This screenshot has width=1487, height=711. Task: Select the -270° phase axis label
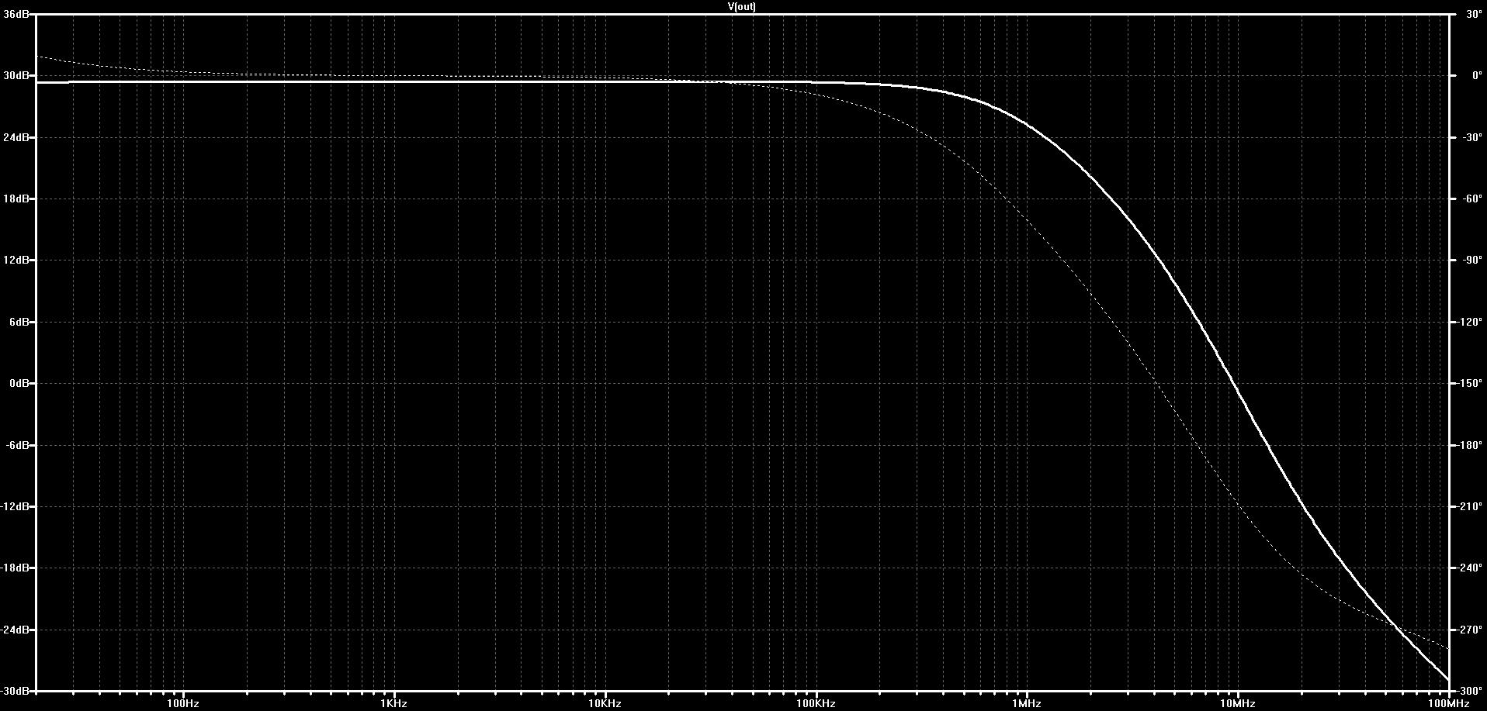[1468, 630]
